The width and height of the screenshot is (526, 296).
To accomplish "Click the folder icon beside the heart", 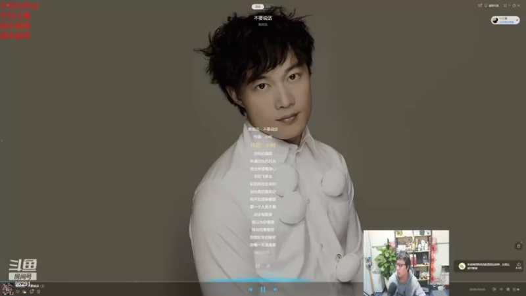I will point(24,291).
